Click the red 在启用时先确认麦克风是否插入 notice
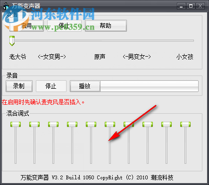 tap(43, 102)
